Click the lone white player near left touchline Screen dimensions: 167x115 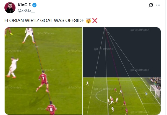pos(87,83)
